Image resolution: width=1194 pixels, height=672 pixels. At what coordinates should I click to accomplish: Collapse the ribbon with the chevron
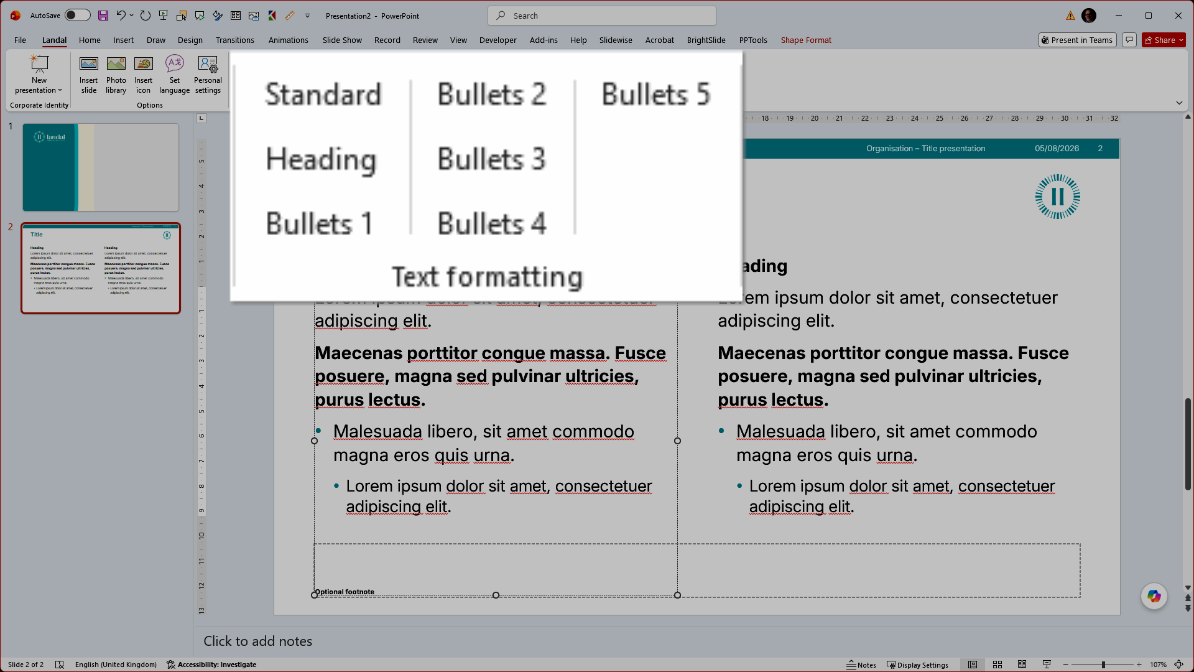pyautogui.click(x=1179, y=103)
